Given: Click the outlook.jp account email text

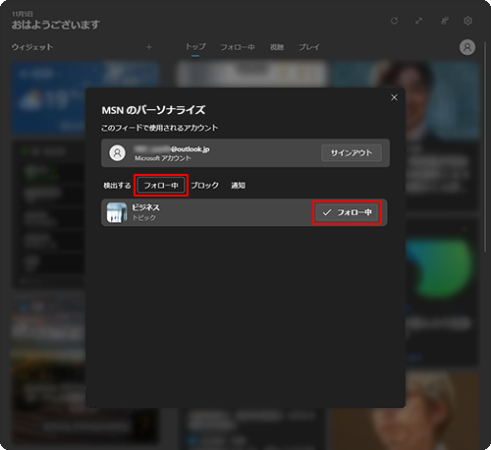Looking at the screenshot, I should pos(172,149).
